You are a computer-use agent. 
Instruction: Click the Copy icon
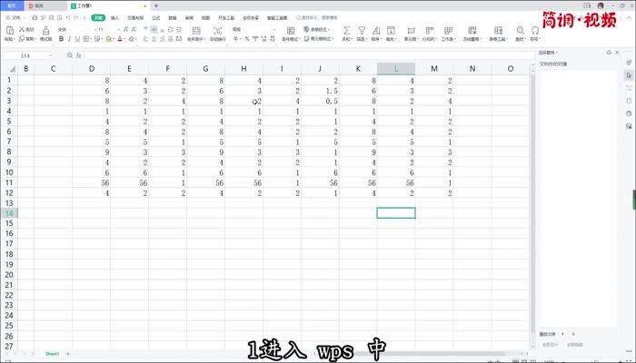[x=22, y=39]
